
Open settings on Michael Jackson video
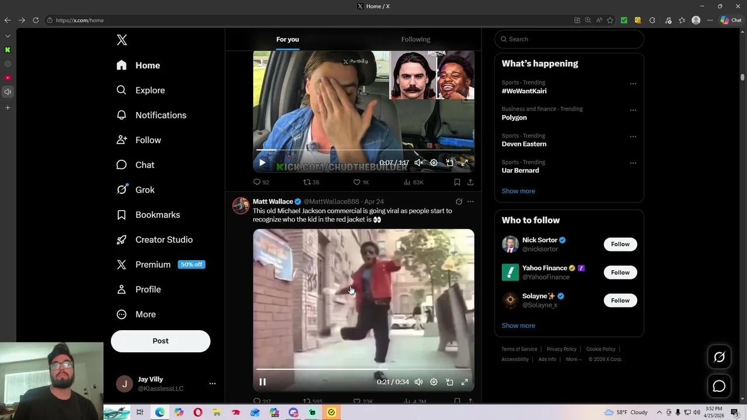pyautogui.click(x=434, y=382)
